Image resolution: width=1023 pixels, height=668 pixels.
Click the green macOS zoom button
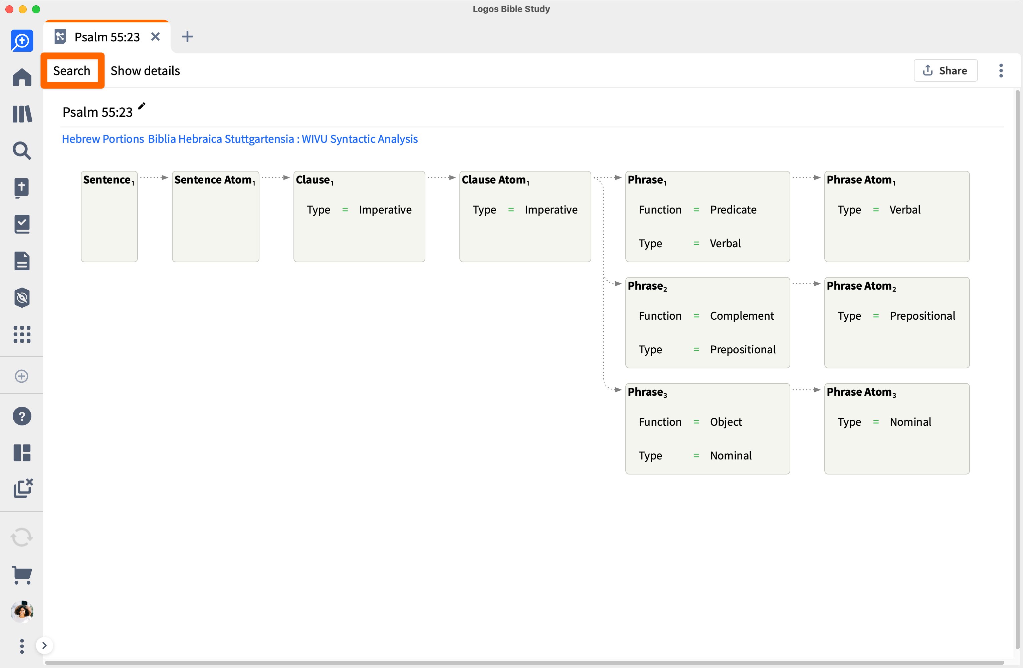(36, 9)
